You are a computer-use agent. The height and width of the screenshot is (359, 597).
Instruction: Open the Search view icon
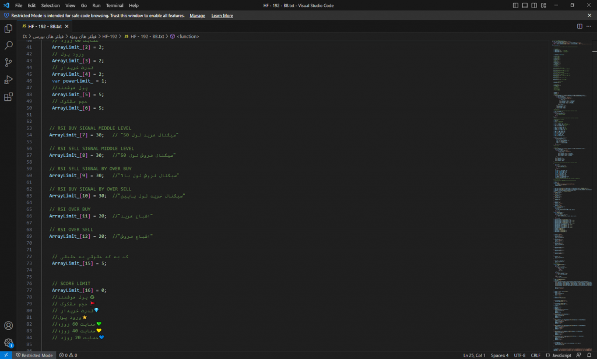(x=8, y=45)
